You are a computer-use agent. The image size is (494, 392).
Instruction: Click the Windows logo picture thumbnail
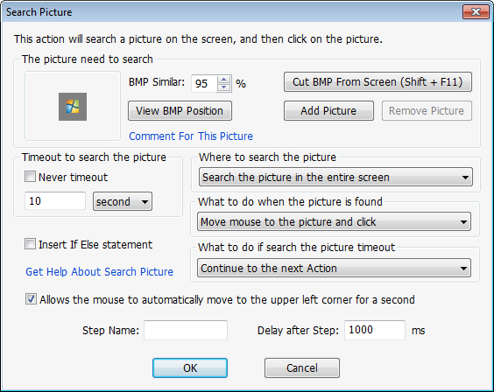[73, 107]
